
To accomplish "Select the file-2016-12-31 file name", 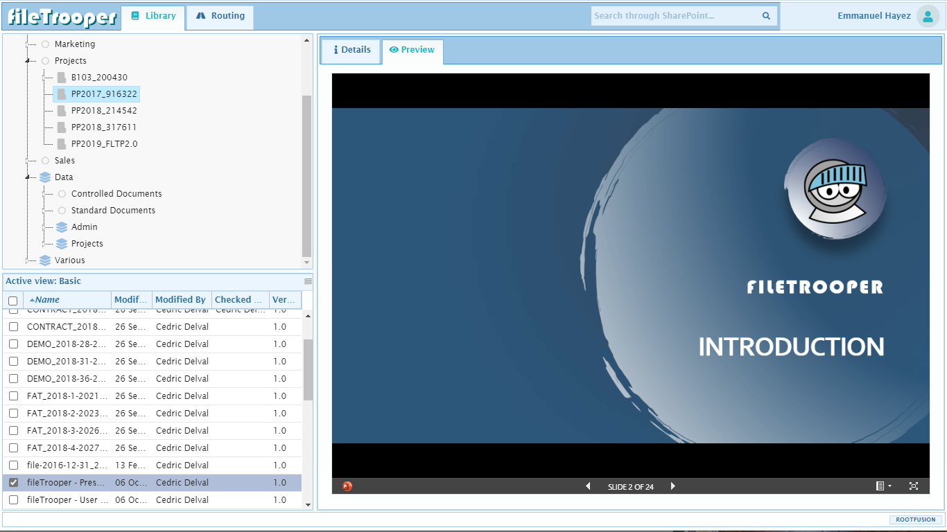I will tap(67, 465).
